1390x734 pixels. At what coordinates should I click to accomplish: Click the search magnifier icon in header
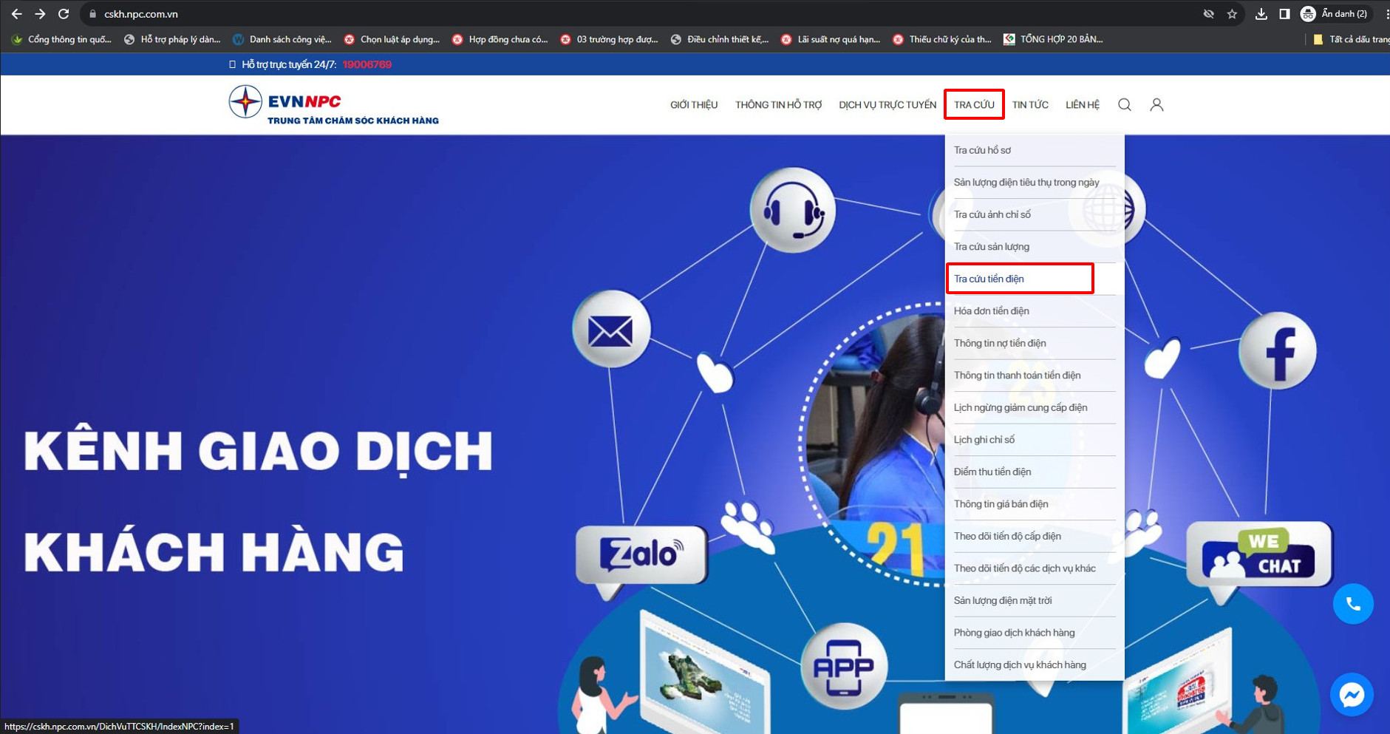tap(1124, 105)
